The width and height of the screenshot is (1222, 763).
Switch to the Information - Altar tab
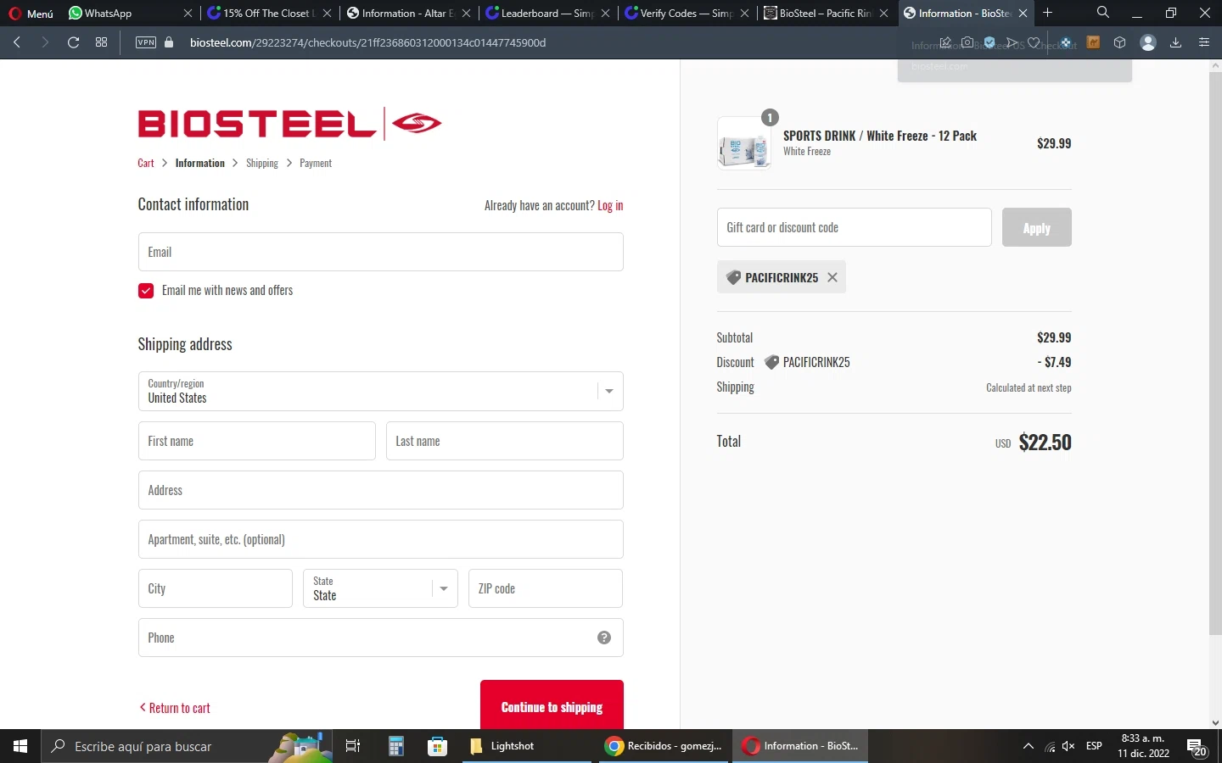click(x=407, y=13)
